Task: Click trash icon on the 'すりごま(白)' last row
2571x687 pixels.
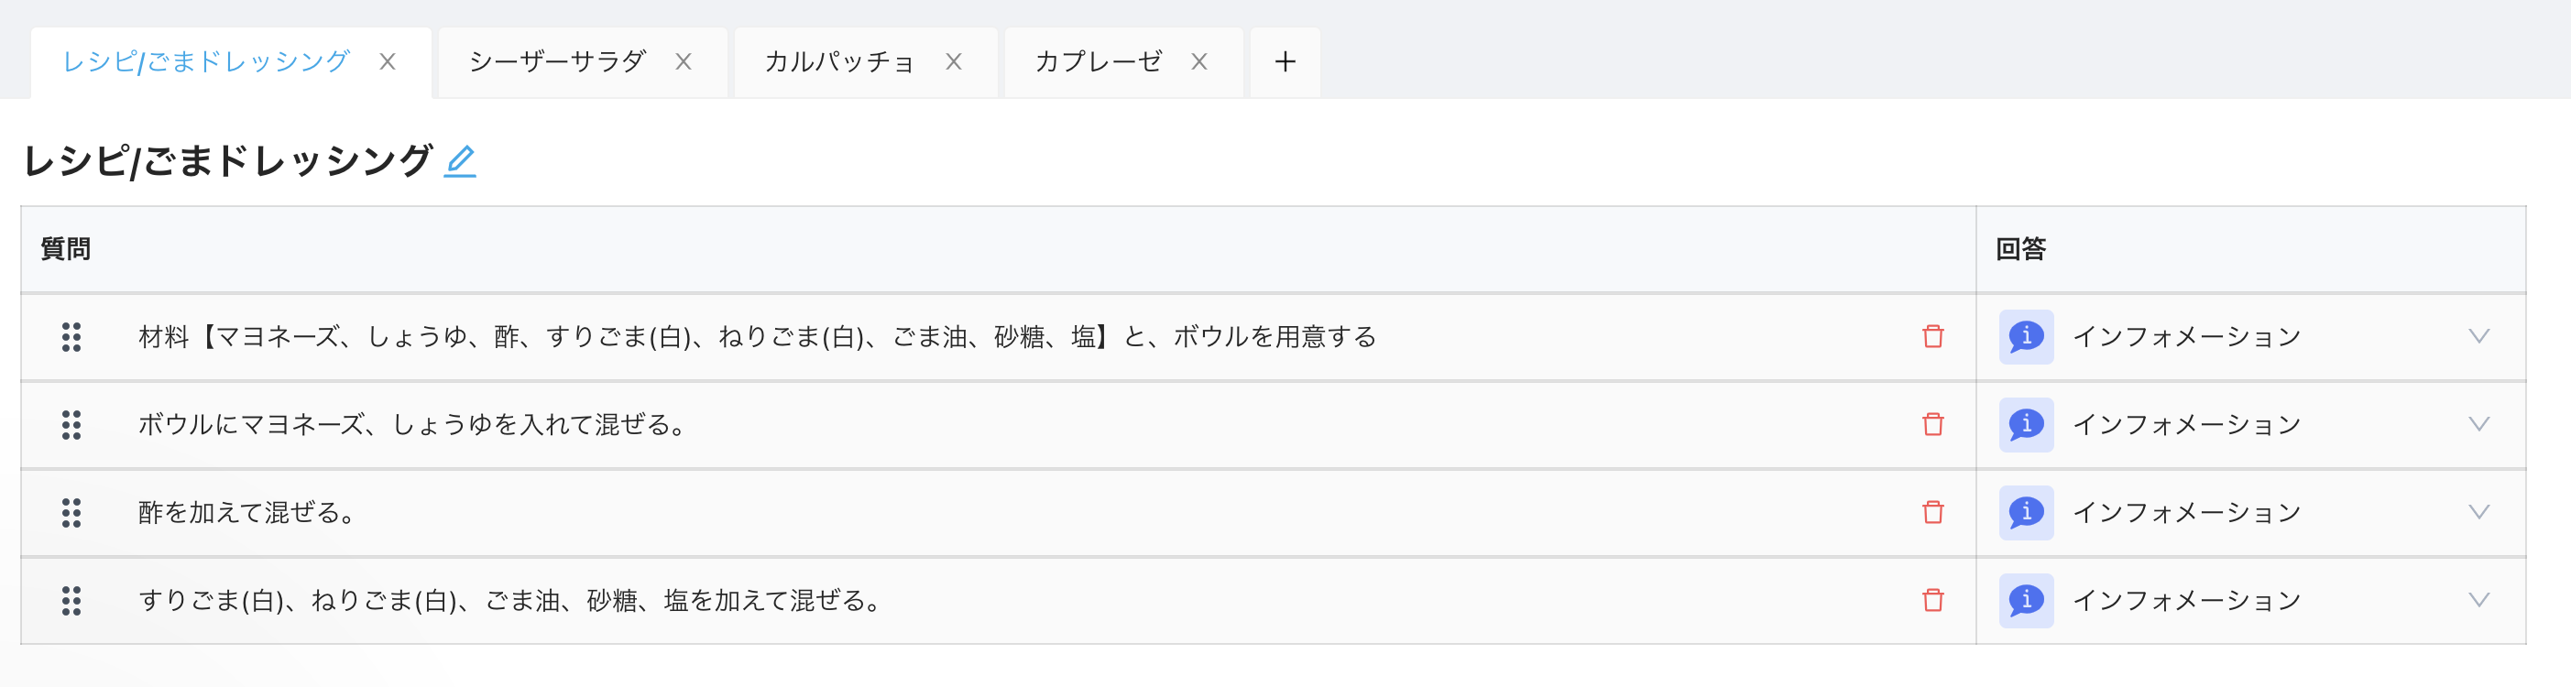Action: click(1933, 600)
